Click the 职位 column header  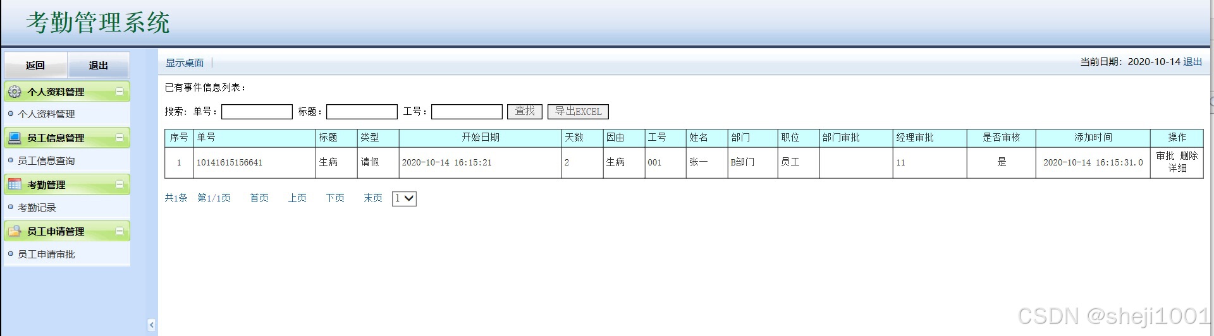pos(799,138)
